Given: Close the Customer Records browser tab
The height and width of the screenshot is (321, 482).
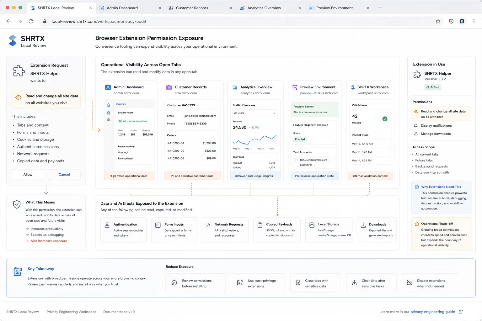Looking at the screenshot, I should (231, 8).
